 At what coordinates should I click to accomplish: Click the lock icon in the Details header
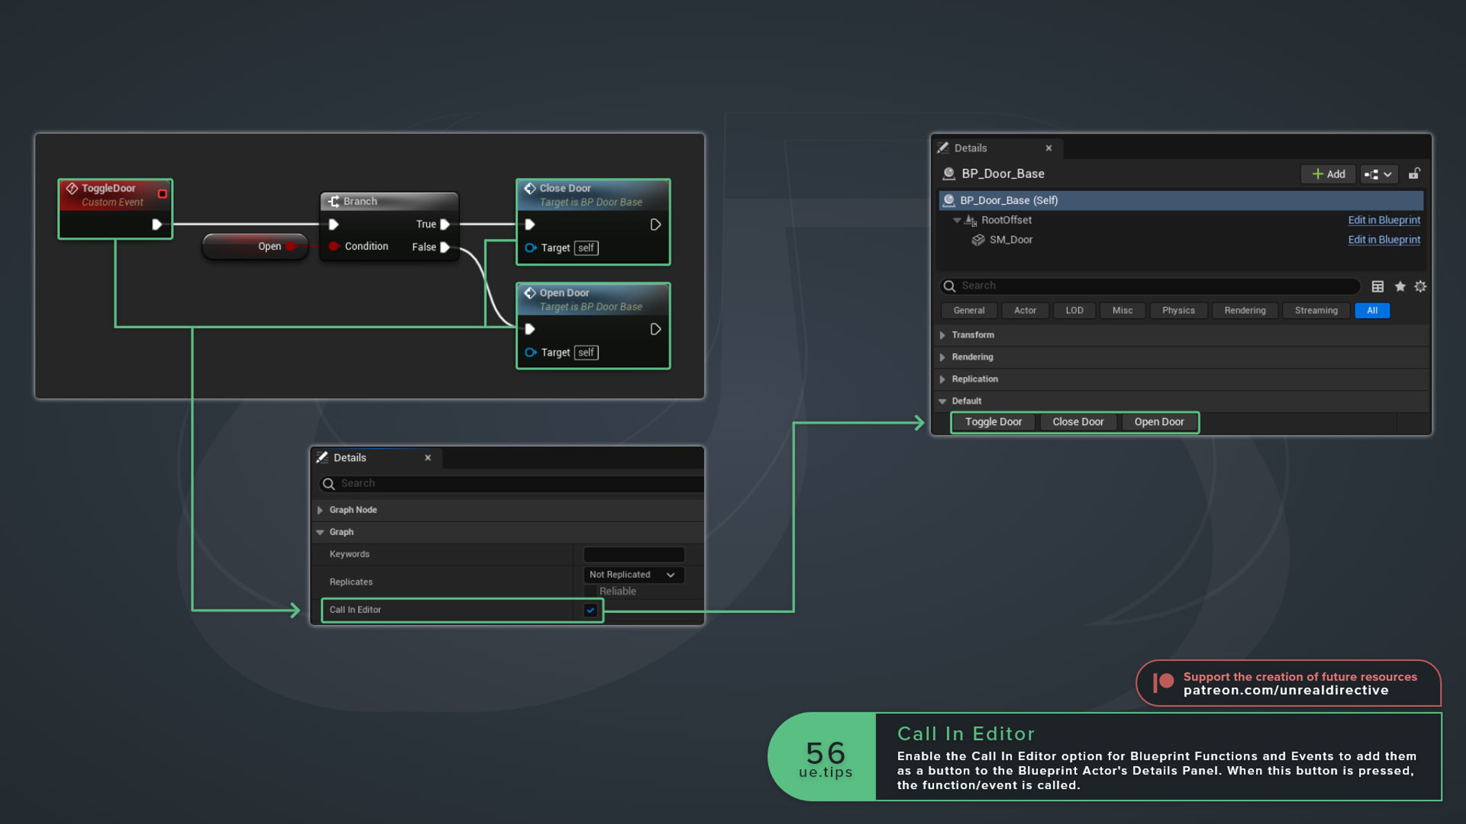[x=1414, y=174]
